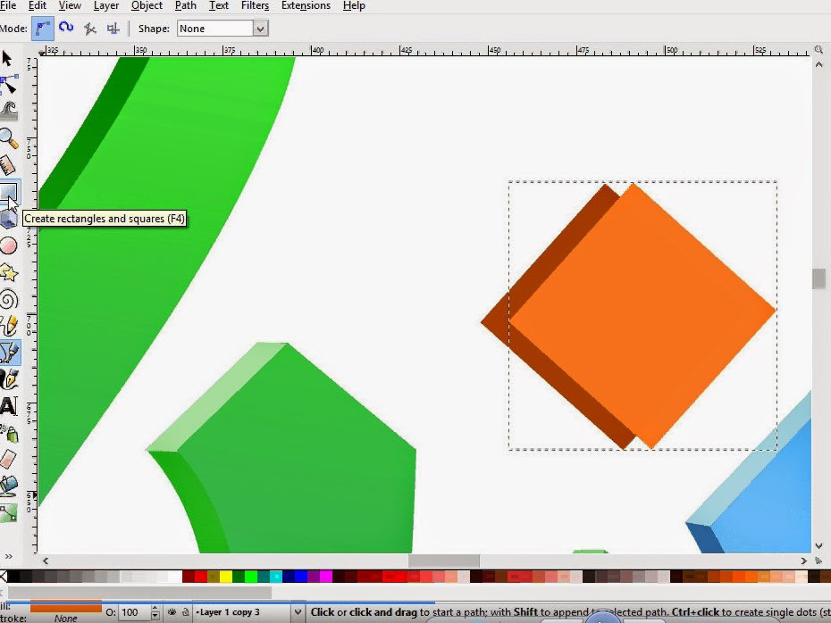Open the Layer 1 copy 3 dropdown
This screenshot has width=831, height=623.
pyautogui.click(x=248, y=612)
